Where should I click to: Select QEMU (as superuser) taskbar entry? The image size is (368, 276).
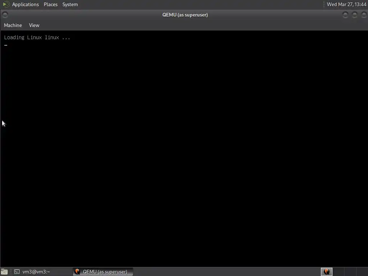coord(103,272)
